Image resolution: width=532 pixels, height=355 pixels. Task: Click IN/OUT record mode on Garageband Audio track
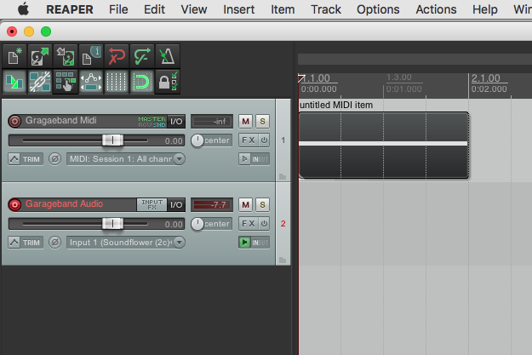click(x=260, y=243)
